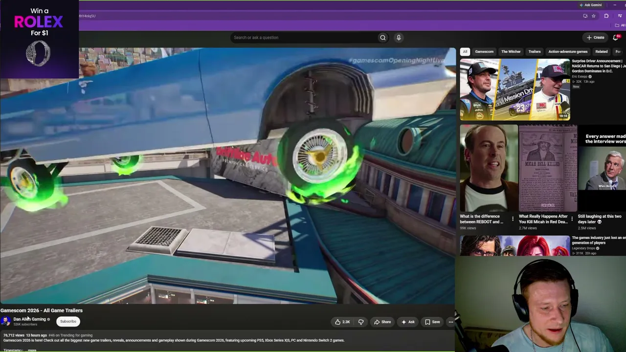Open the browser extensions puzzle icon
The image size is (626, 352).
pyautogui.click(x=606, y=16)
